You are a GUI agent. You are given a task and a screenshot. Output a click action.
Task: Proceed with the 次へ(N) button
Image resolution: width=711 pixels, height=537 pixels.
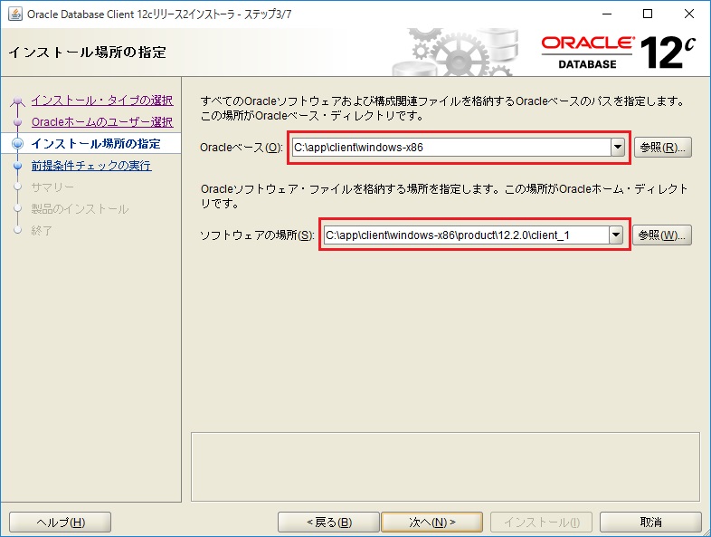point(431,522)
